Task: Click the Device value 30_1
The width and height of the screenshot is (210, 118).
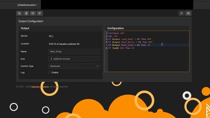Action: (51, 36)
